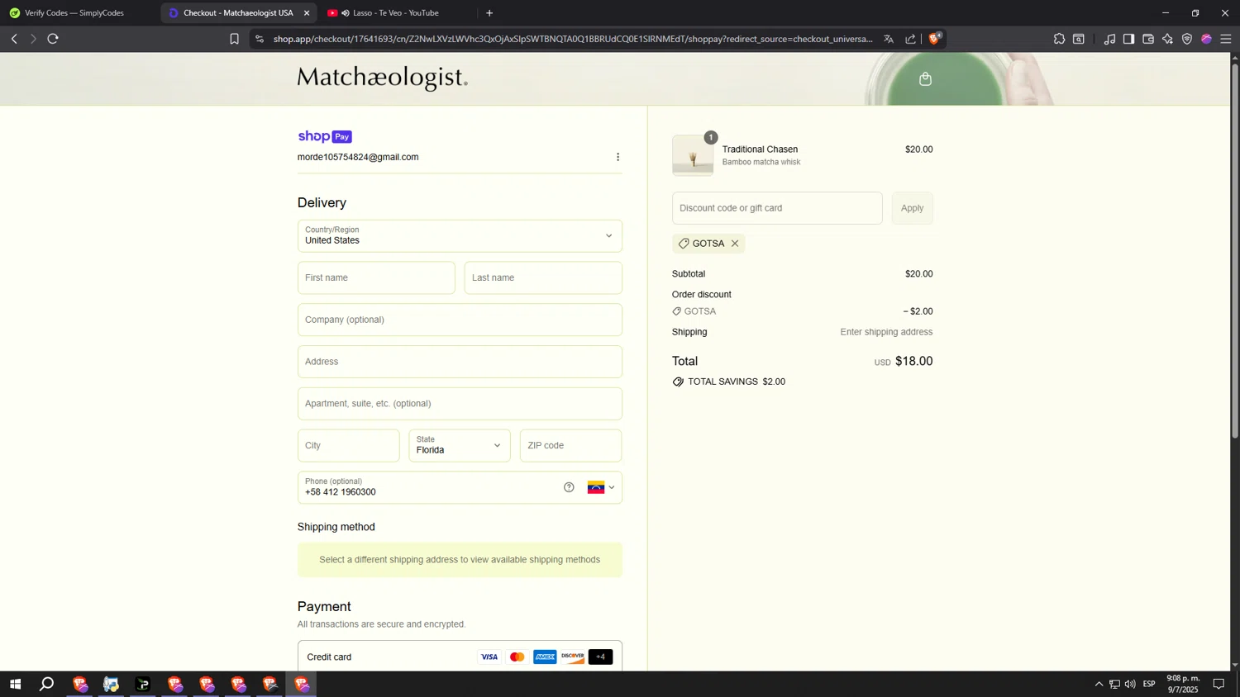Mute the YouTube tab audio icon
Screen dimensions: 1240x697
tap(346, 13)
